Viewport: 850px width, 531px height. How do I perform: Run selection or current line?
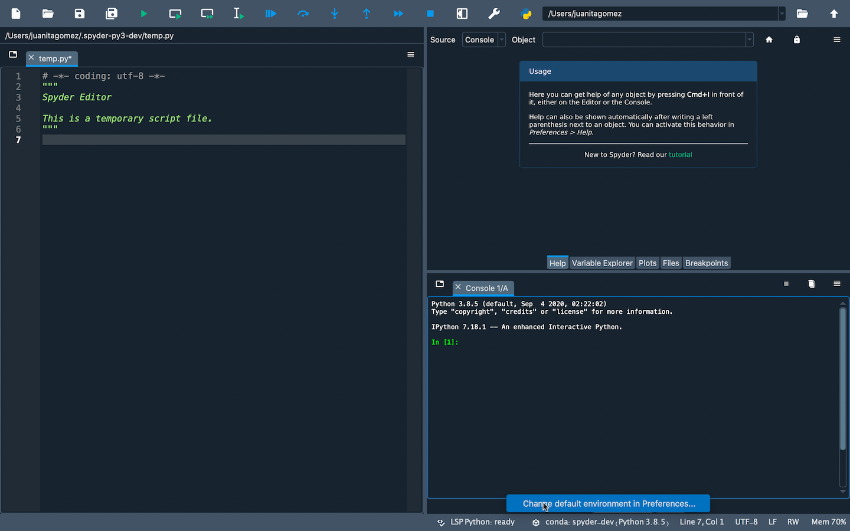tap(238, 14)
